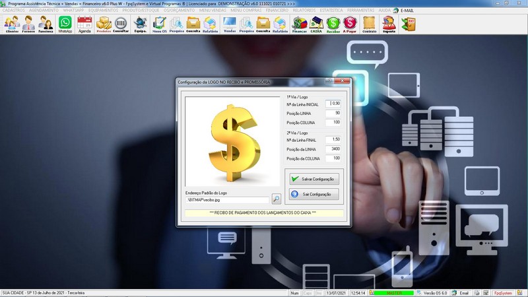The width and height of the screenshot is (528, 297).
Task: Open the PRODUTO/ESTOQUE menu
Action: [141, 11]
